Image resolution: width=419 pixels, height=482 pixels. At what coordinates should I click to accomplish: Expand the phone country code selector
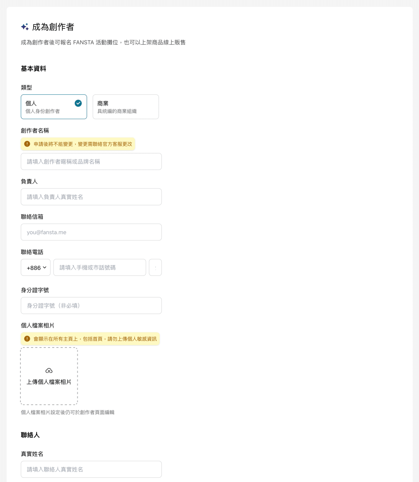point(35,267)
